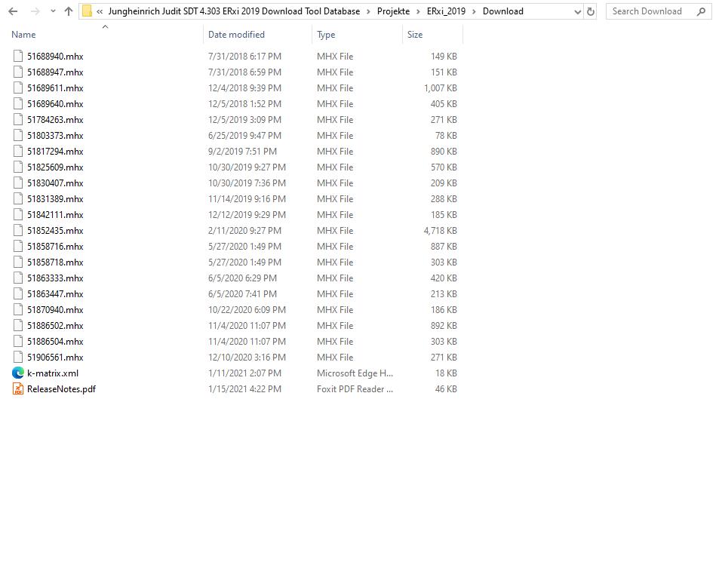Select the file name 51906561.mhx
This screenshot has width=722, height=571.
coord(55,358)
